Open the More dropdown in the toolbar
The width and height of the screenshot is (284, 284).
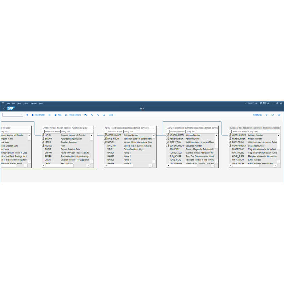pyautogui.click(x=112, y=115)
